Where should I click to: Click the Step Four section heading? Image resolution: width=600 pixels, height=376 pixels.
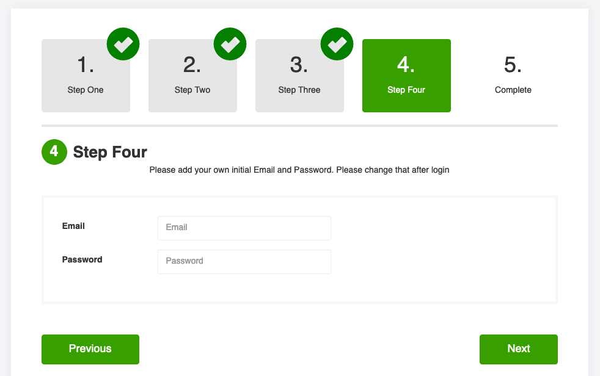pyautogui.click(x=110, y=151)
